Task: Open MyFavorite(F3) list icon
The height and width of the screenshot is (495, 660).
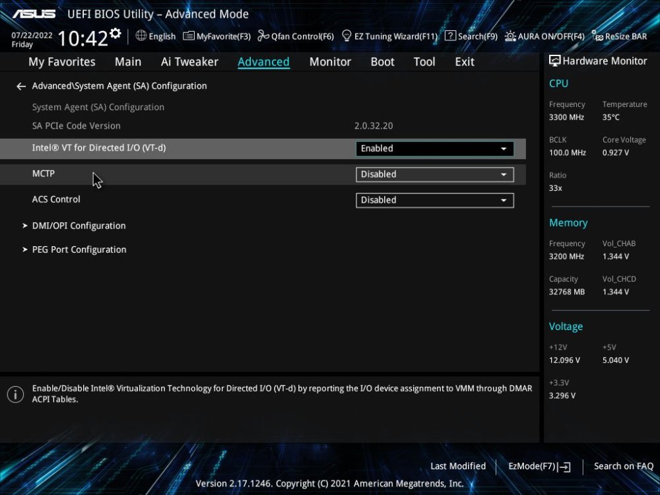Action: click(x=189, y=36)
